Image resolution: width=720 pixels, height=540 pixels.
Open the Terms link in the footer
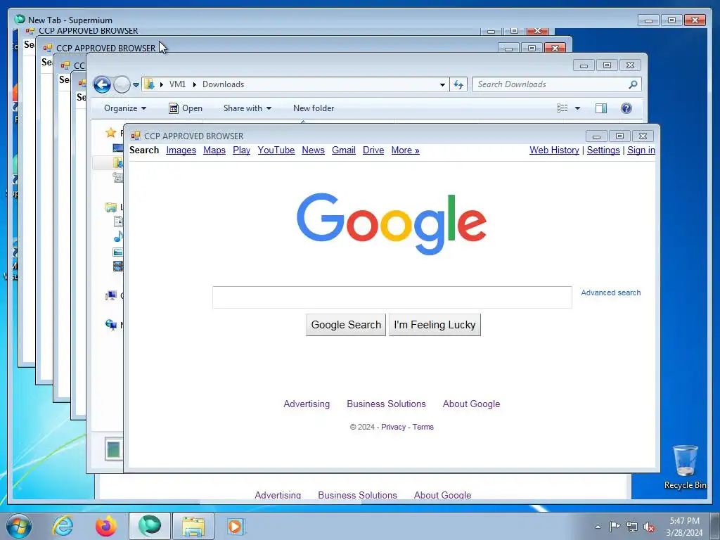pos(423,427)
